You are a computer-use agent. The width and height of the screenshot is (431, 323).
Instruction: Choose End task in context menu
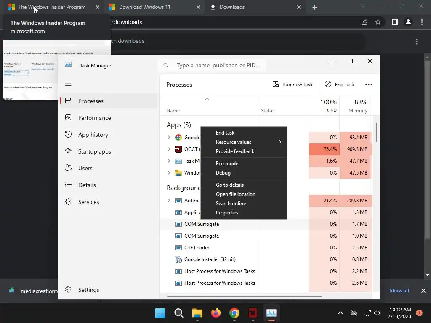pyautogui.click(x=244, y=132)
